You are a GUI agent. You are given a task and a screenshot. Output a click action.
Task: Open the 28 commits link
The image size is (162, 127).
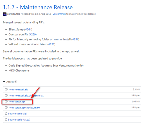(x=59, y=14)
